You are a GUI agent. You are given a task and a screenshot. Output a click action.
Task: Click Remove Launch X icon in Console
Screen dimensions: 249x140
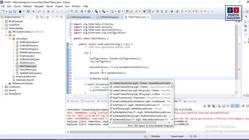209,106
